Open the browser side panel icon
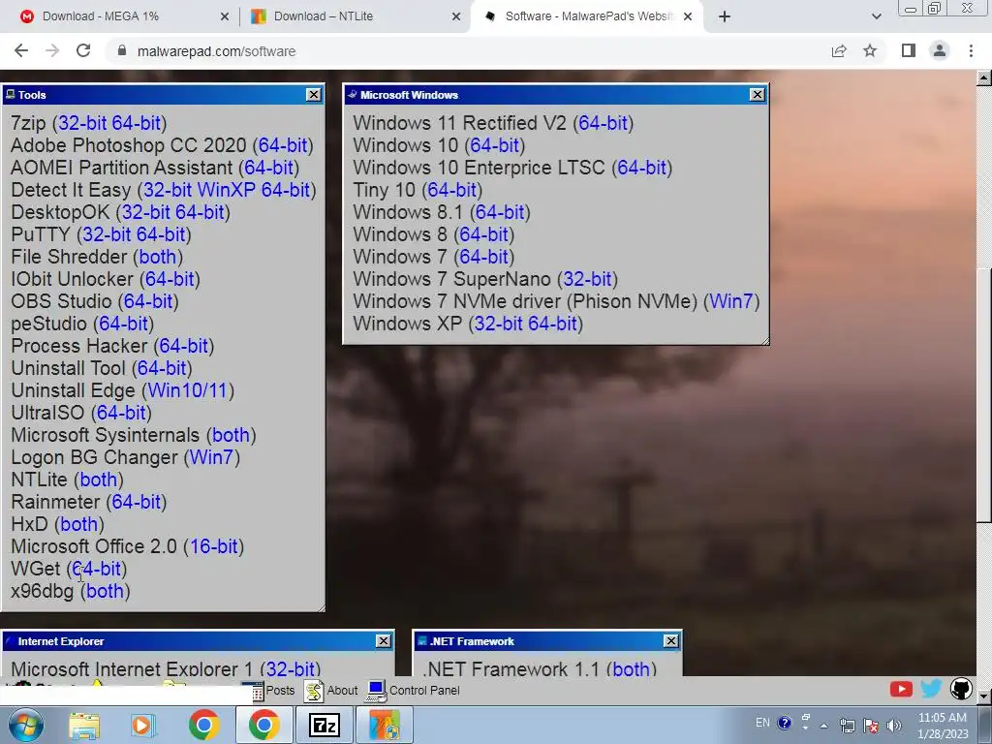Image resolution: width=992 pixels, height=744 pixels. (909, 50)
